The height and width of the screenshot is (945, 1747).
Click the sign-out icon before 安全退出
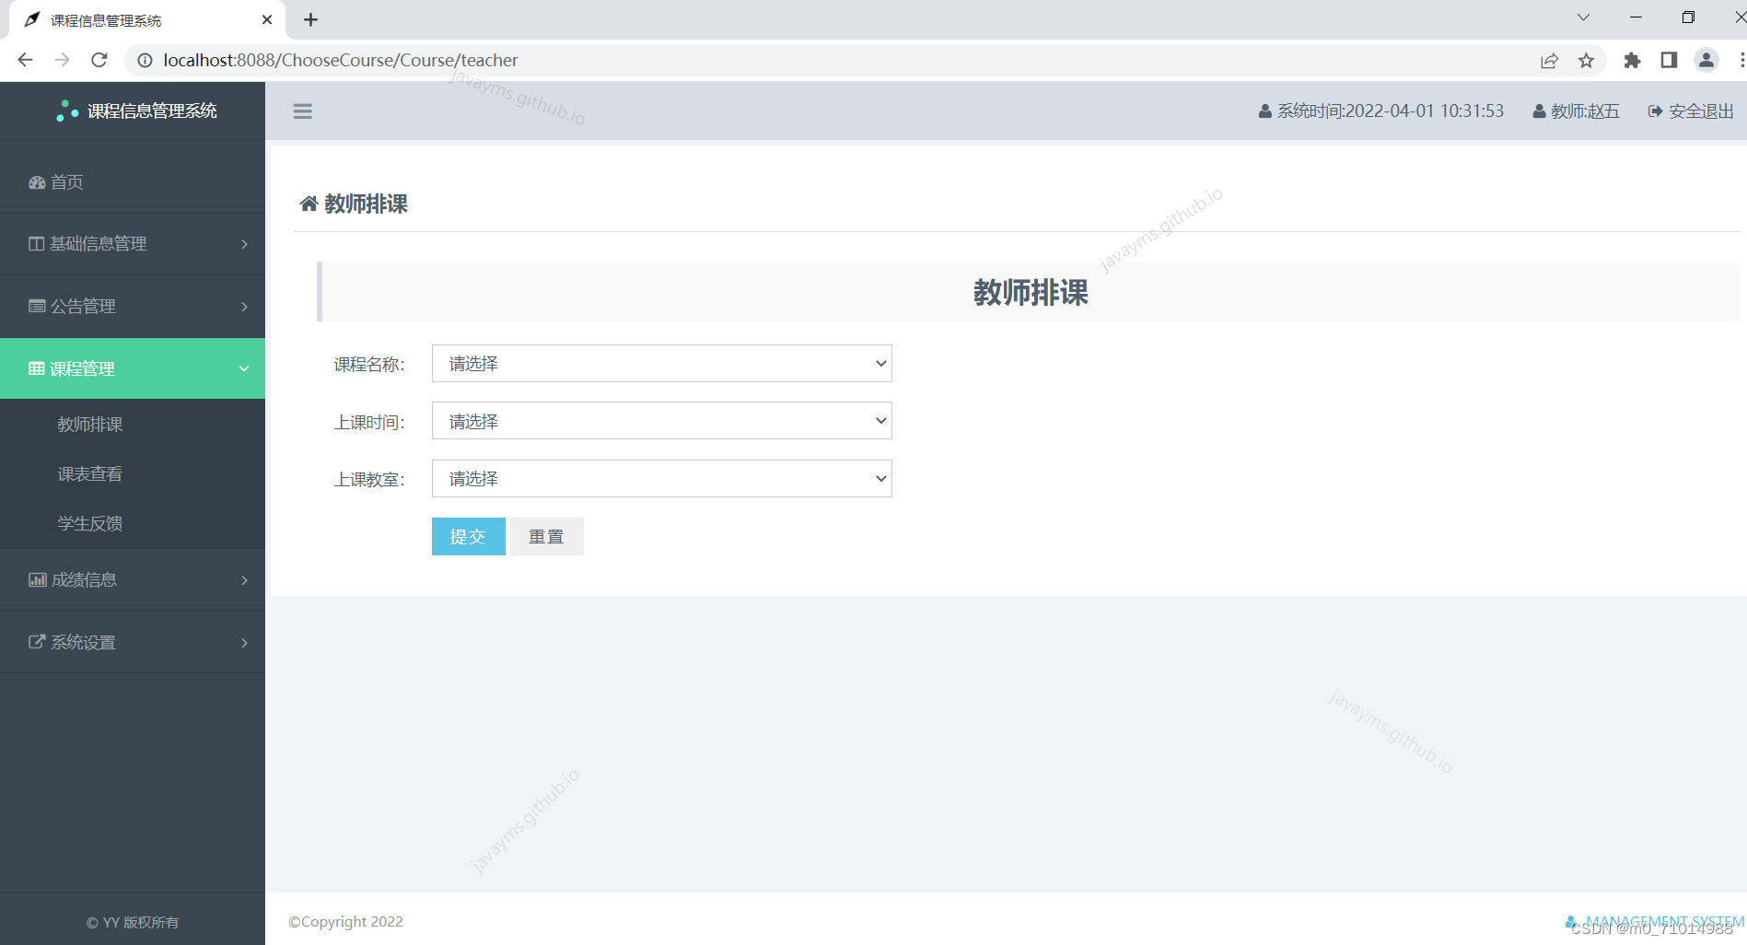1655,111
